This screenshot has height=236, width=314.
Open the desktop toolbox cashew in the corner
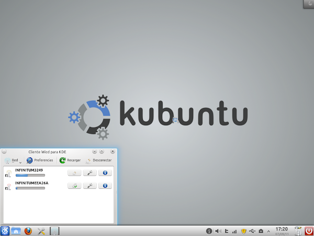coord(309,4)
